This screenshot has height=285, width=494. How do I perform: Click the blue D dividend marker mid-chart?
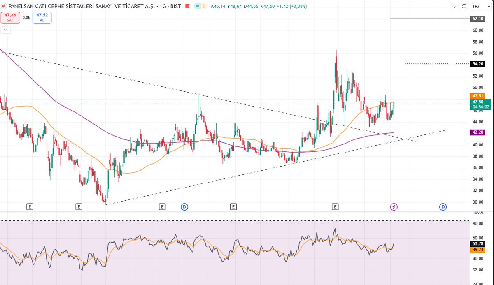click(184, 206)
